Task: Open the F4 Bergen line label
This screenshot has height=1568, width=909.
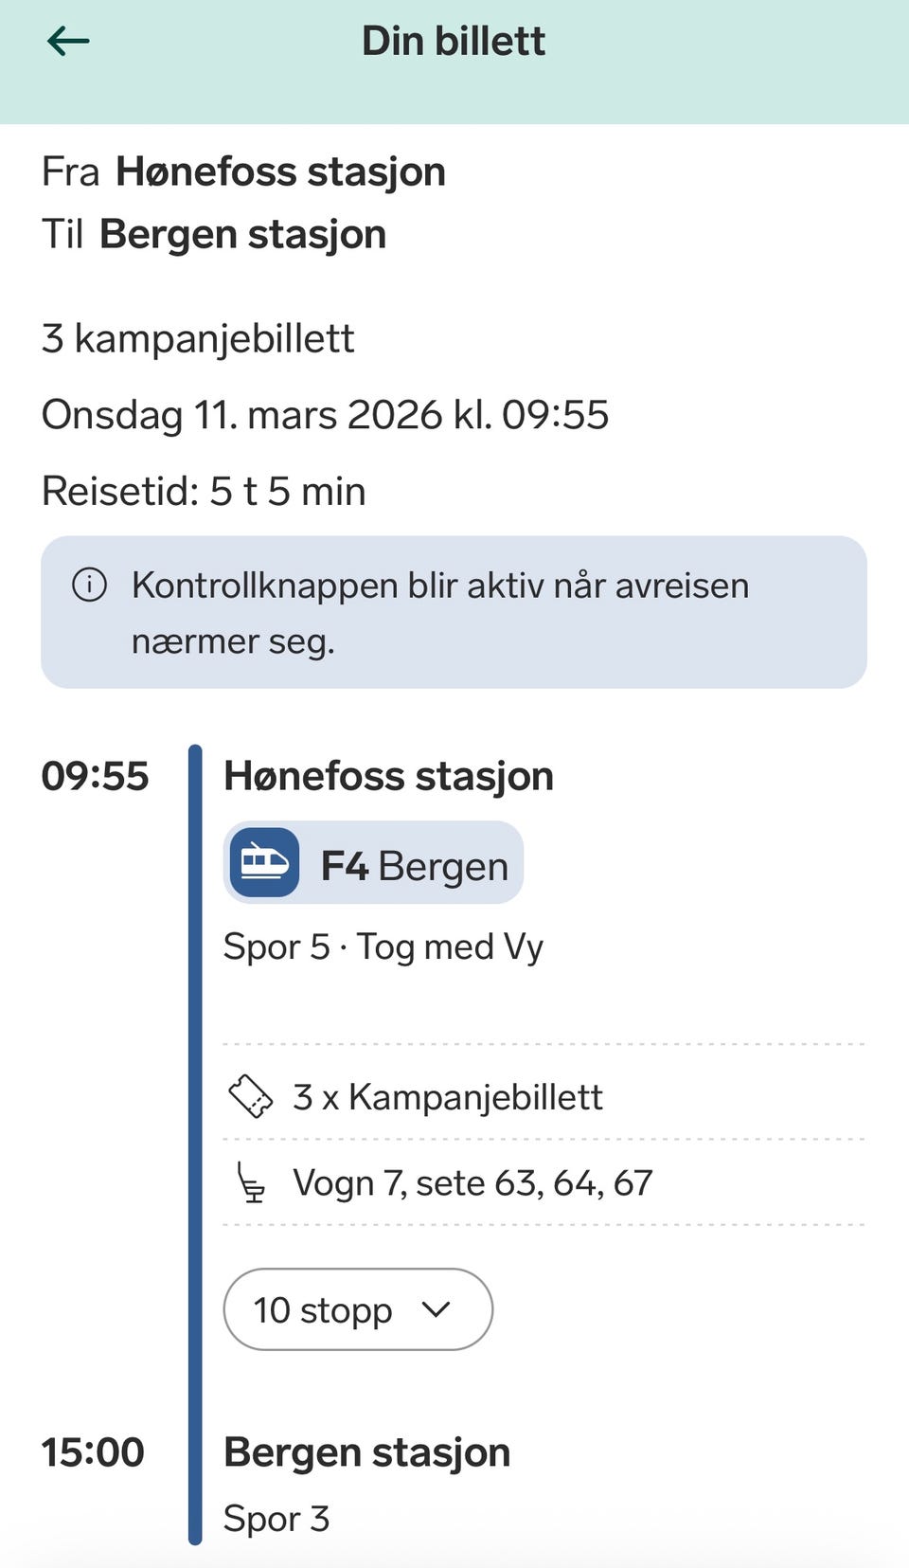Action: (x=414, y=866)
